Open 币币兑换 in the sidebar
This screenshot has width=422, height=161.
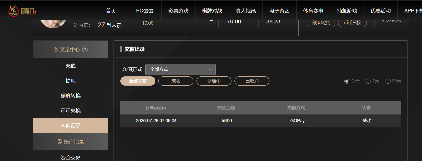(x=71, y=110)
